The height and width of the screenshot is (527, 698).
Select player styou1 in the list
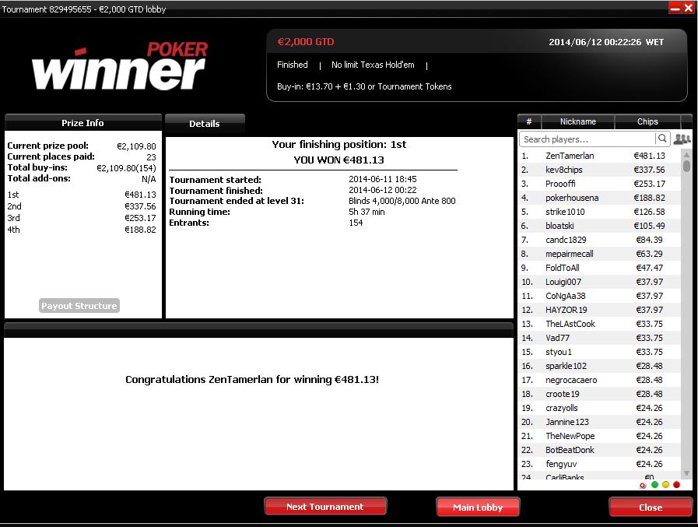[600, 352]
